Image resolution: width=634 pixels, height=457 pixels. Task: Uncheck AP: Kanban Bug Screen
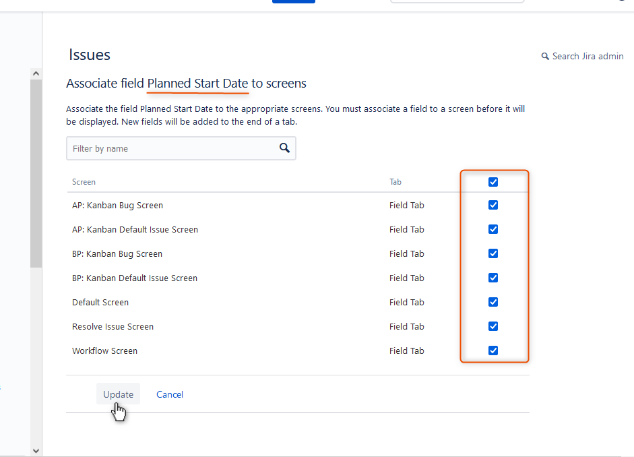pos(493,205)
